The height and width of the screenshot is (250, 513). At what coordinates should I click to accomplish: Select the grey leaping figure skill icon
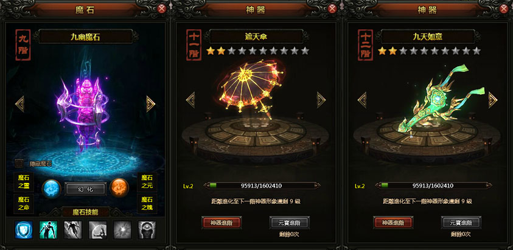point(73,230)
